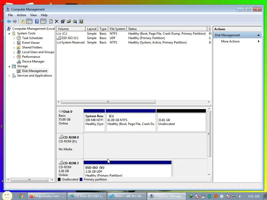Click the Status column header
The image size is (267, 200).
[x=167, y=29]
